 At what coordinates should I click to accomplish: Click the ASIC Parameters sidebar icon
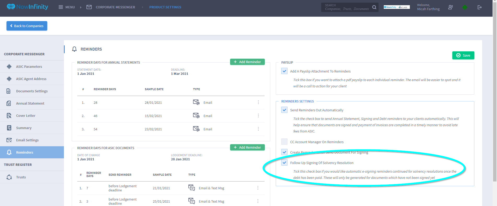9,66
